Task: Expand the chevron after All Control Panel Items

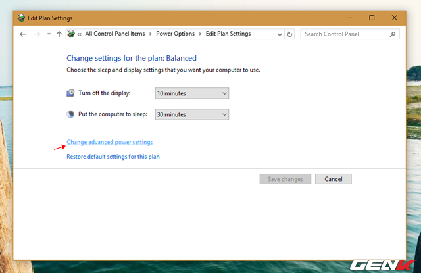Action: coord(151,34)
